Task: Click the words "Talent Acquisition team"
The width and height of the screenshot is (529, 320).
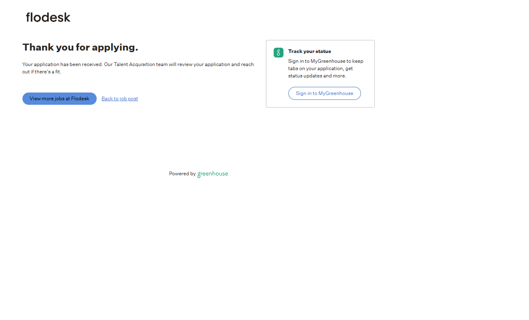Action: [141, 64]
